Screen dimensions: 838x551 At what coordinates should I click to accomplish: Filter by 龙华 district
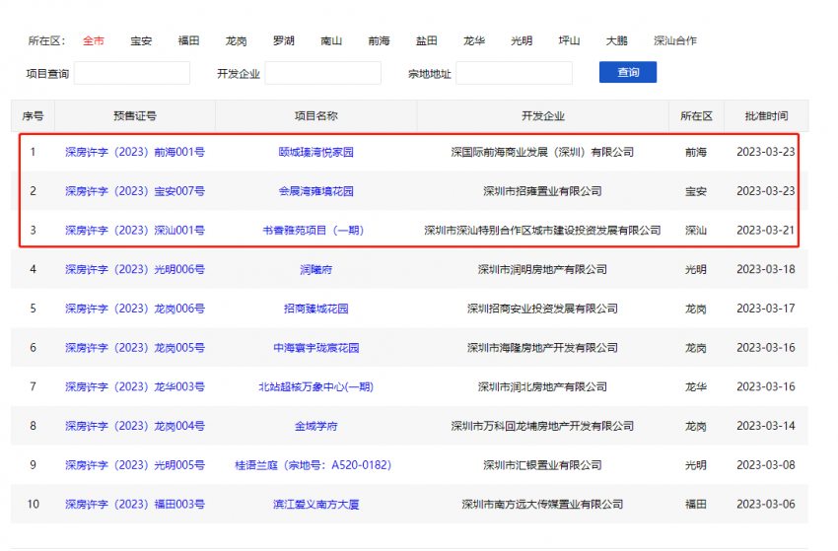pyautogui.click(x=474, y=40)
